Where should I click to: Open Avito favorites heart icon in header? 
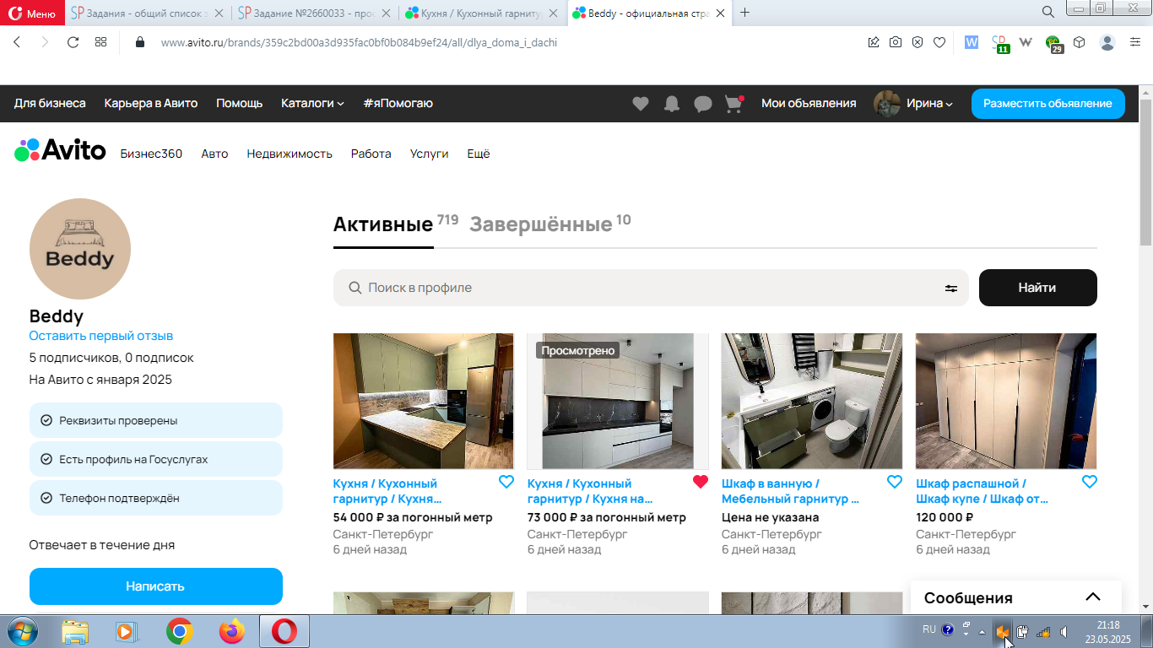pos(641,104)
